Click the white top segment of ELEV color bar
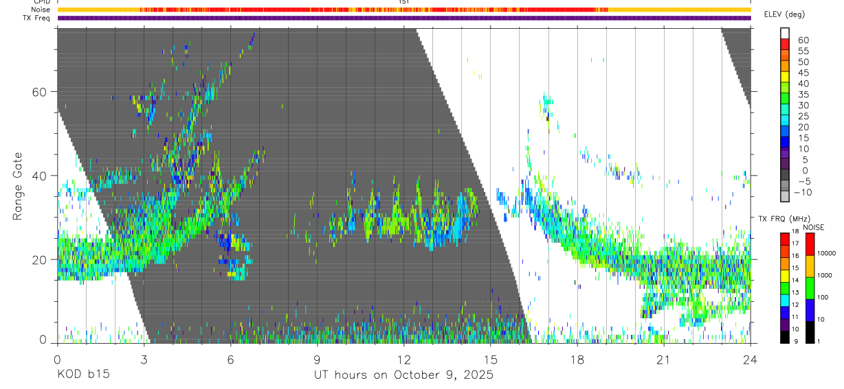Screen dimensions: 844x389 [x=785, y=34]
